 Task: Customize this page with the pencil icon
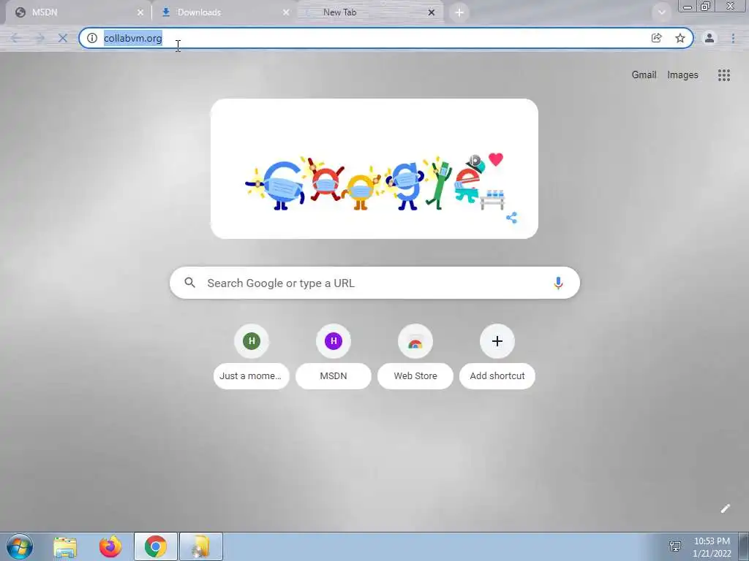pos(725,508)
